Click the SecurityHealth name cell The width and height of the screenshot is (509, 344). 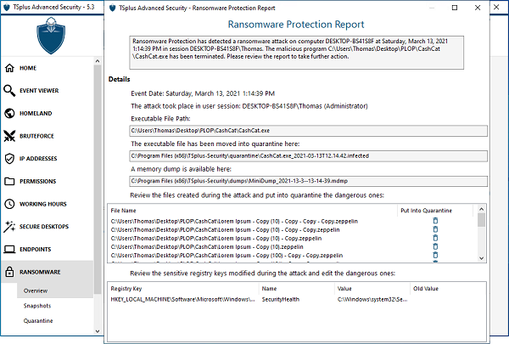pyautogui.click(x=281, y=300)
